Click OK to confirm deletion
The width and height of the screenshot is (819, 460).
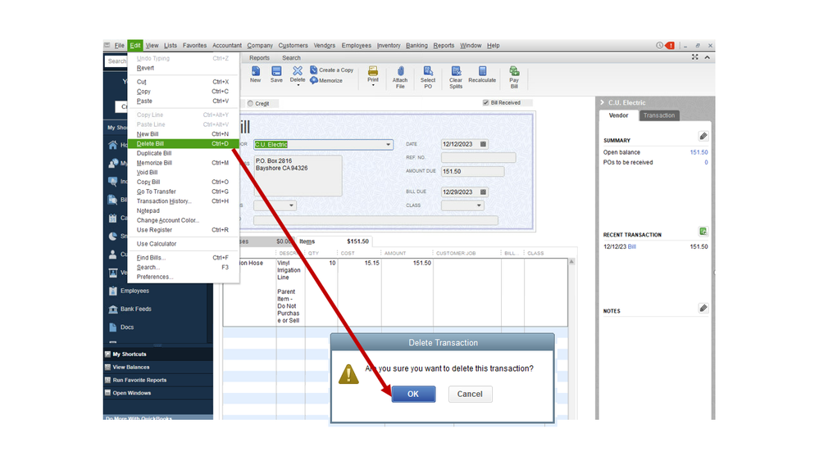click(x=413, y=395)
